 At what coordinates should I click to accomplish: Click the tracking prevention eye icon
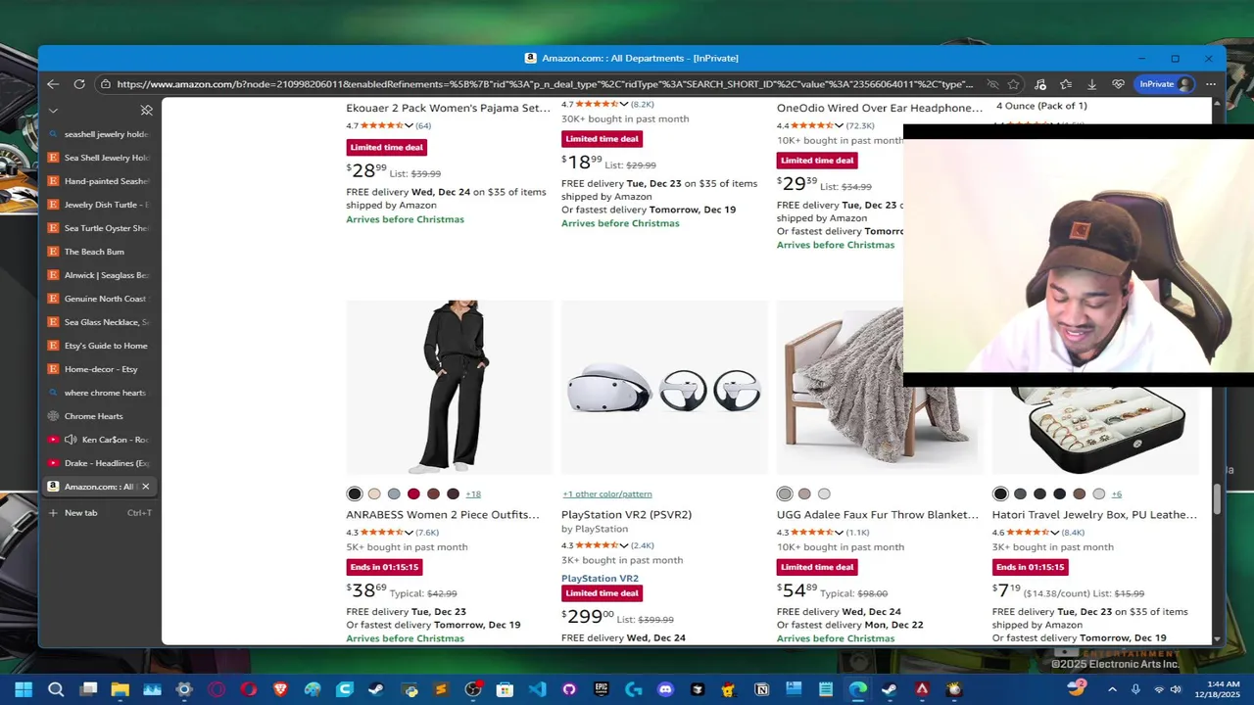tap(992, 84)
